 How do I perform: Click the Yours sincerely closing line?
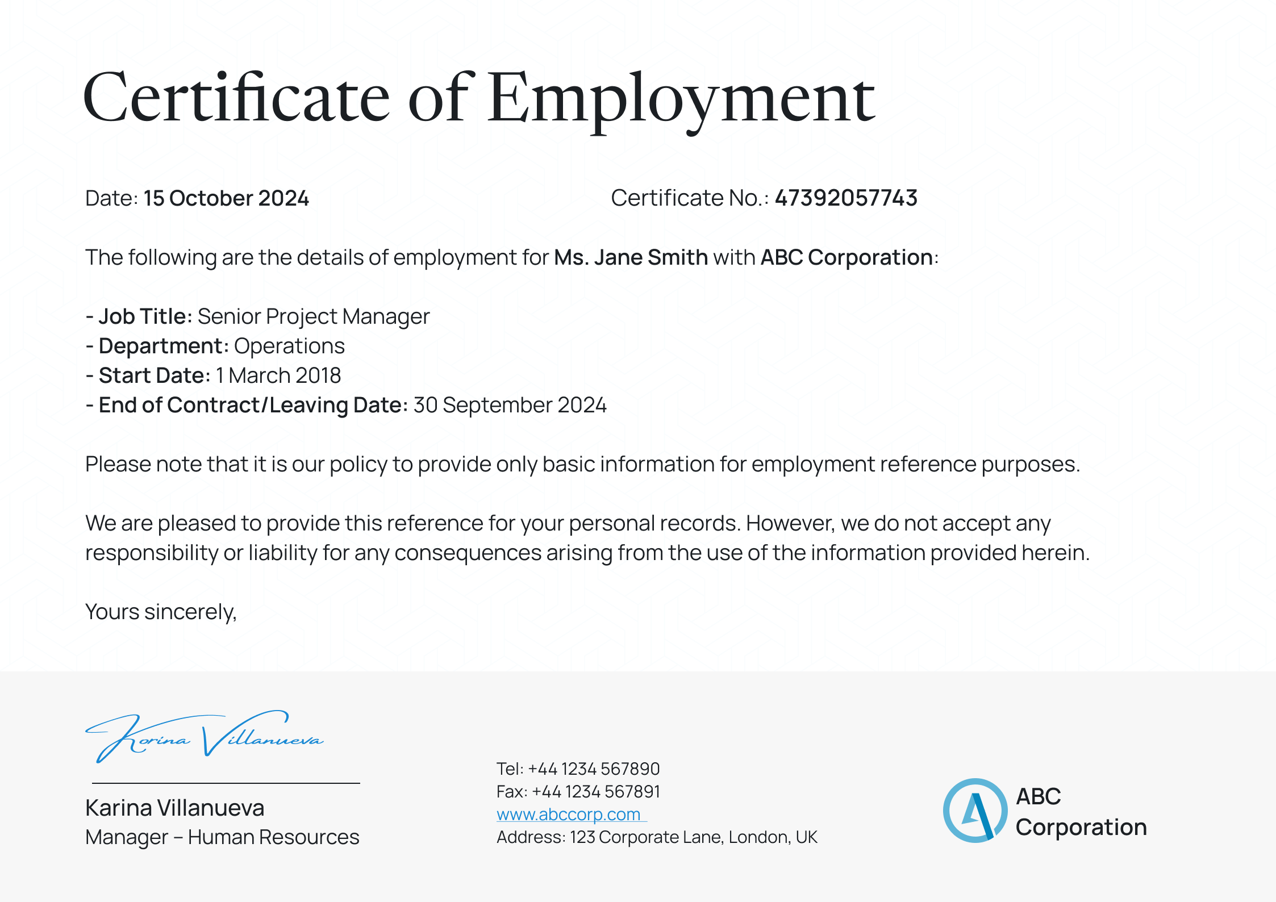pos(161,612)
